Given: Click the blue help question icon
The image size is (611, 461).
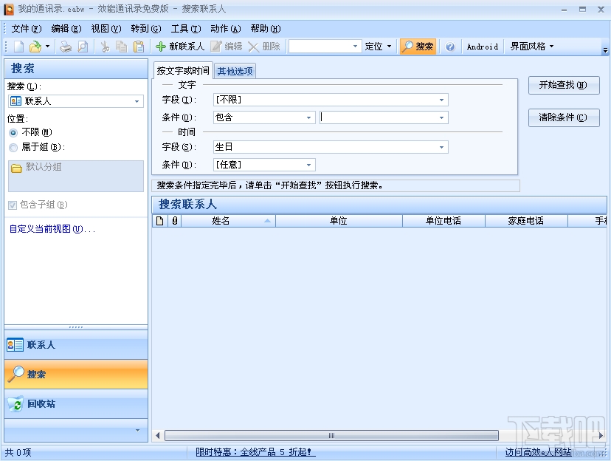Looking at the screenshot, I should 450,47.
